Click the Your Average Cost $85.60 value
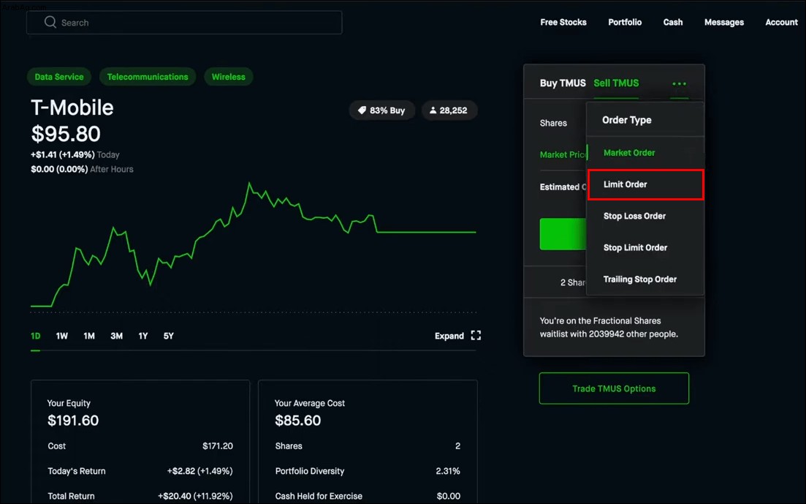The width and height of the screenshot is (806, 504). point(297,421)
